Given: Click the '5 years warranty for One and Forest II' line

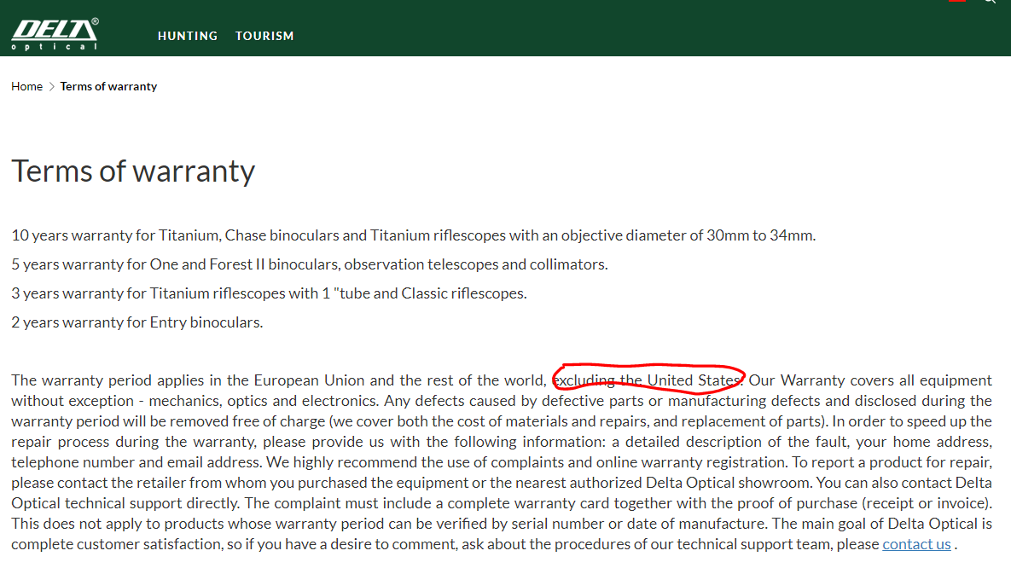Looking at the screenshot, I should tap(310, 264).
